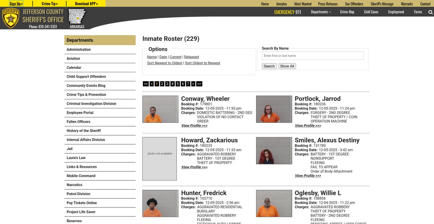
Task: Open Forms page
Action: click(418, 12)
